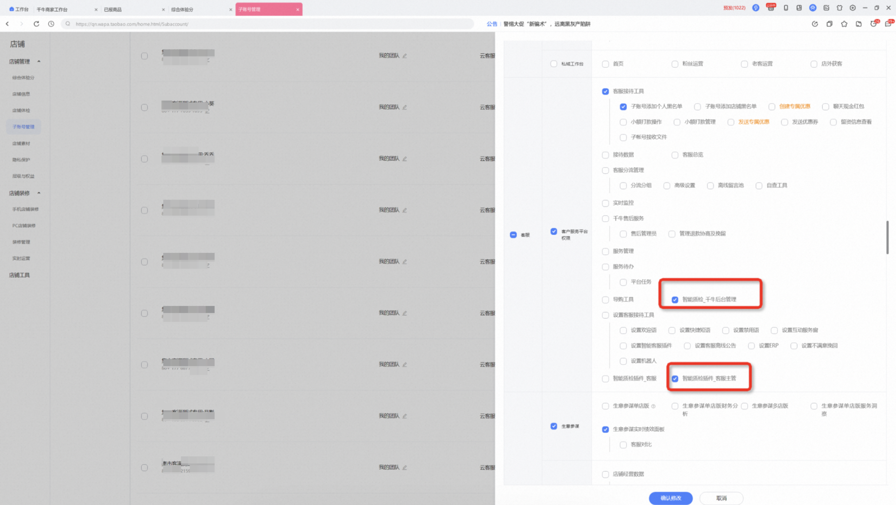Uncheck 智能质检插件_客服主管 checkbox
The image size is (896, 505).
pos(675,379)
